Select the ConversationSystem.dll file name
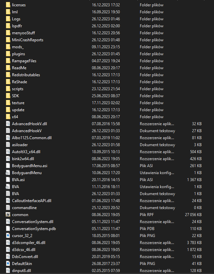214x274 pixels. [x=33, y=222]
